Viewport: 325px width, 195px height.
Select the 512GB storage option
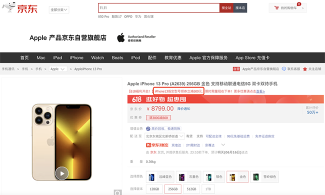tap(191, 189)
